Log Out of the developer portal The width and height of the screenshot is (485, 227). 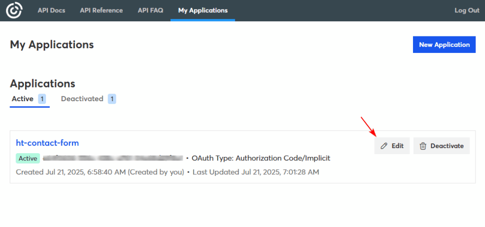[x=467, y=10]
